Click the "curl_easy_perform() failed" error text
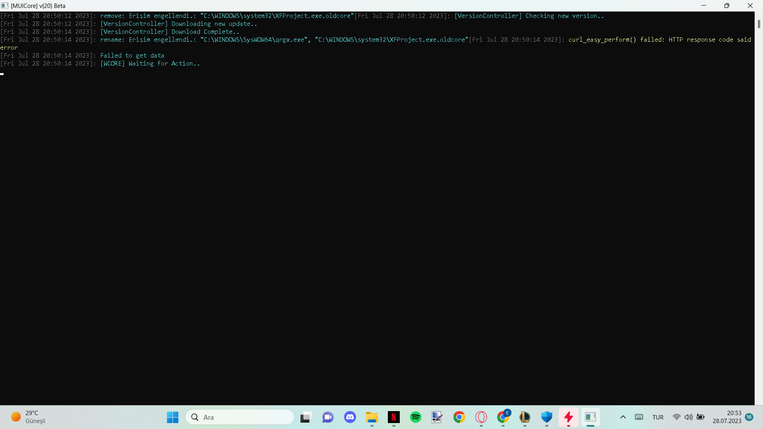The width and height of the screenshot is (763, 429). pos(616,40)
